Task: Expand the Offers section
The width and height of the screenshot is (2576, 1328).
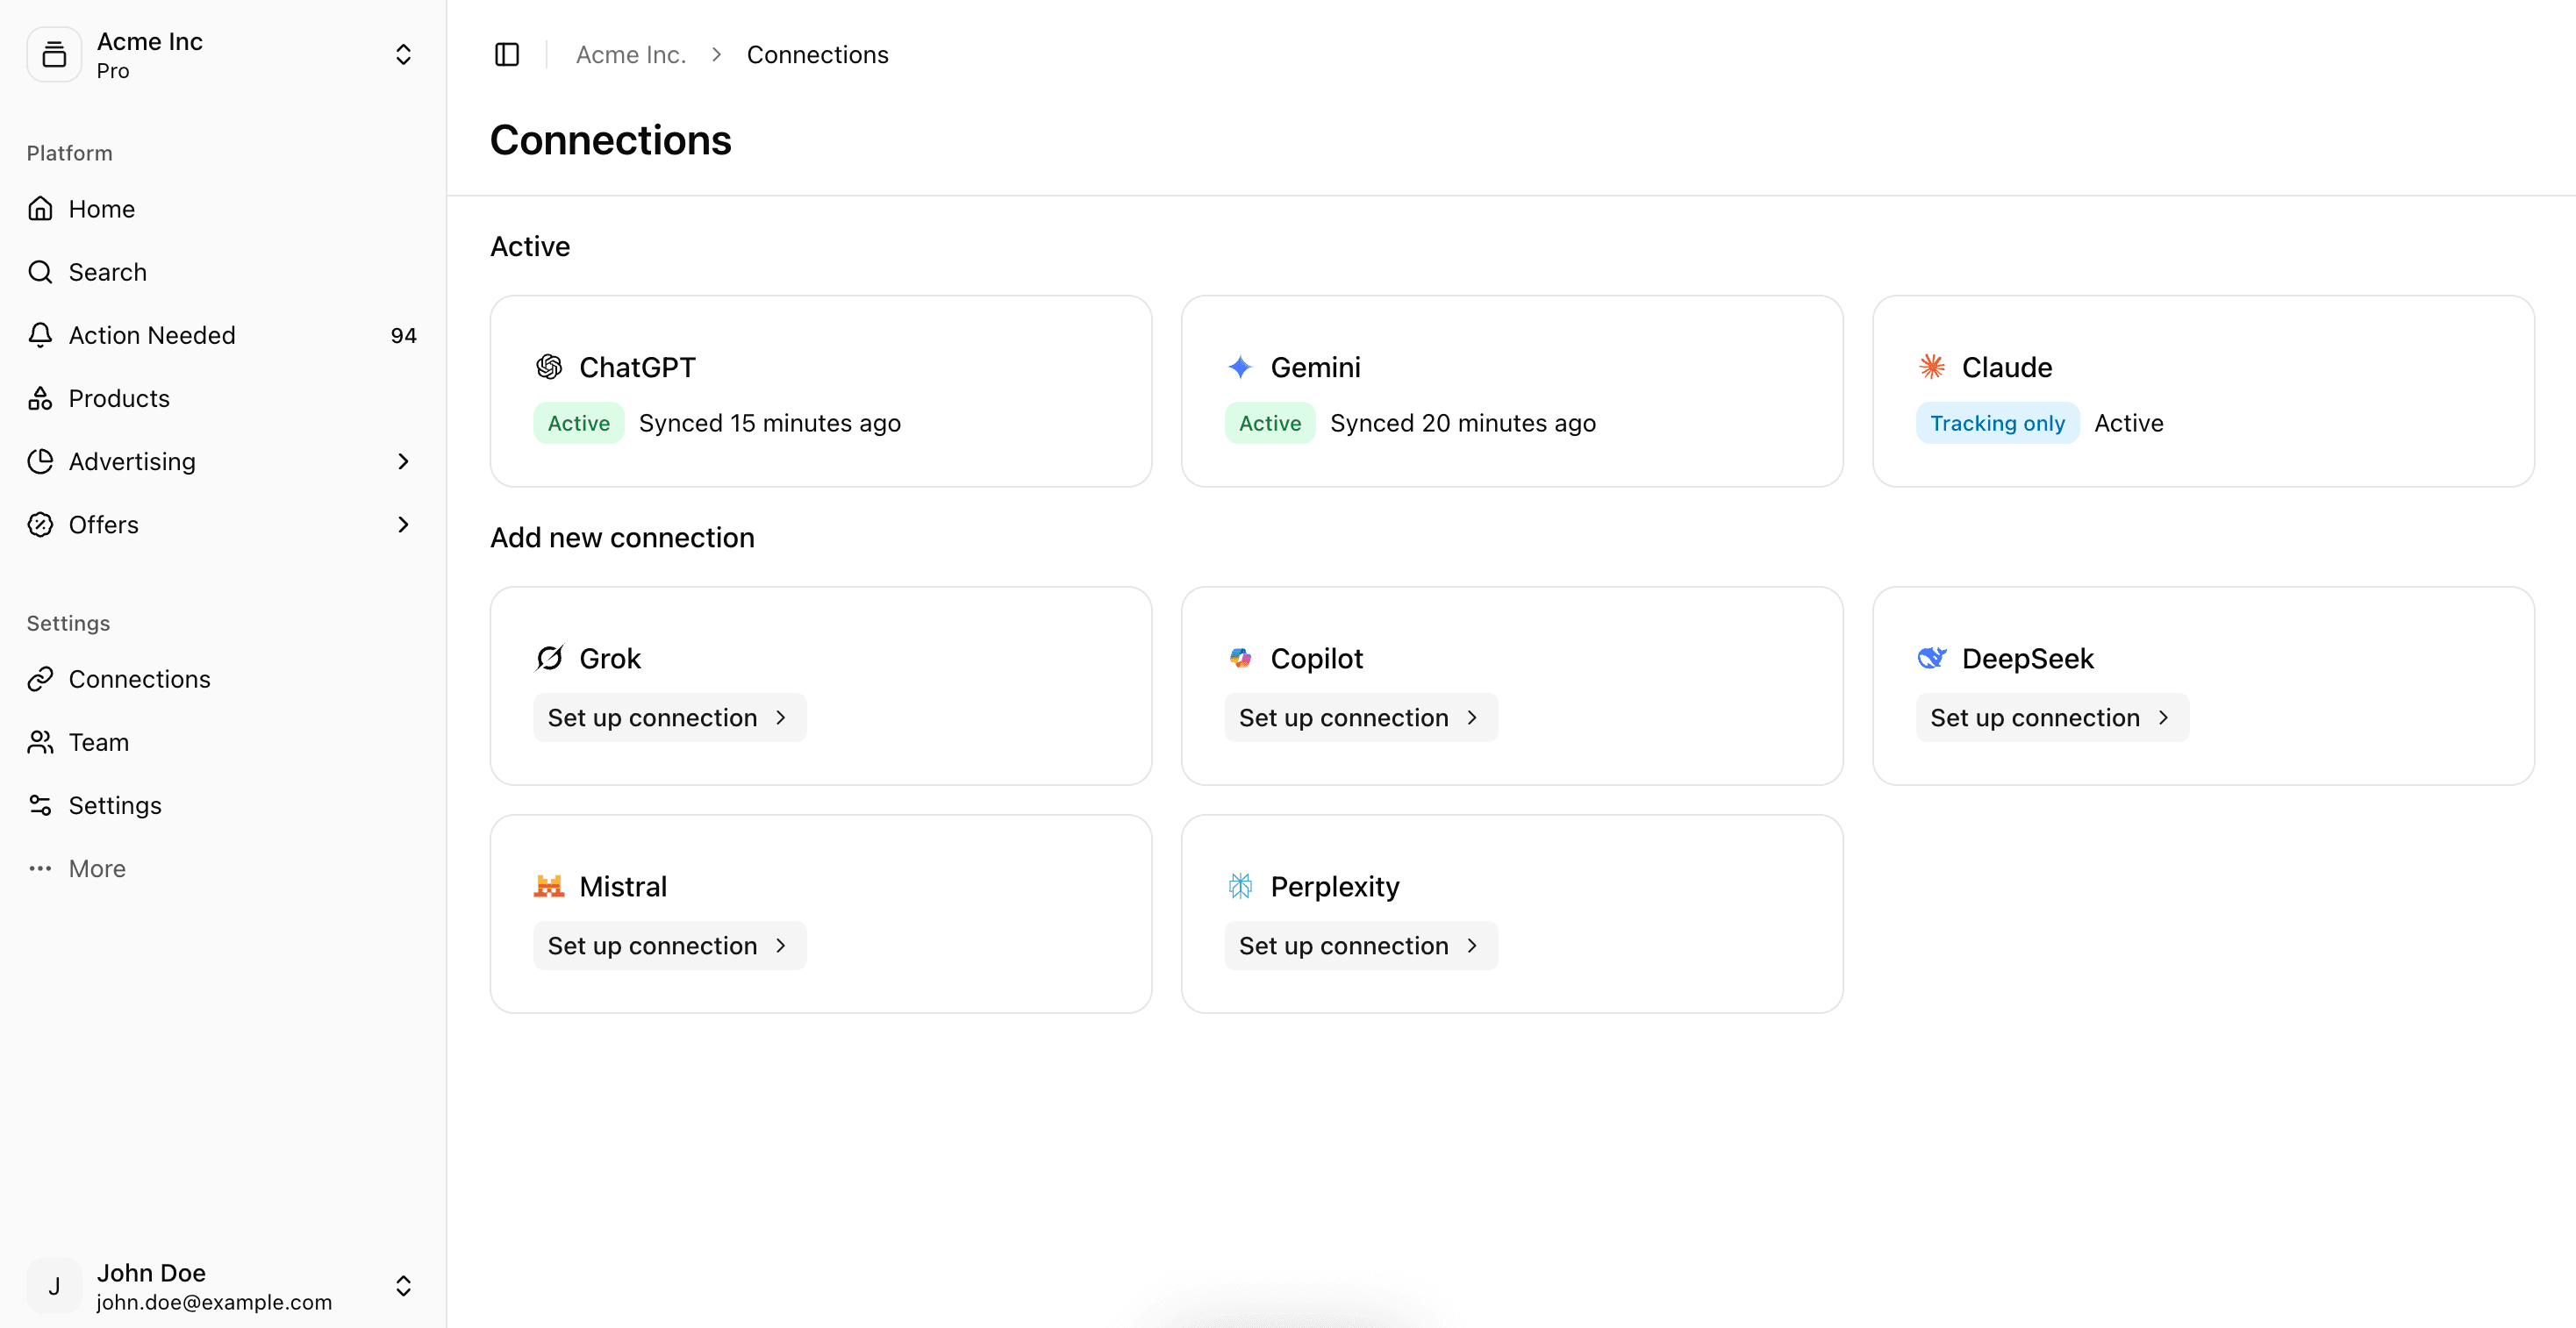Action: [x=403, y=524]
